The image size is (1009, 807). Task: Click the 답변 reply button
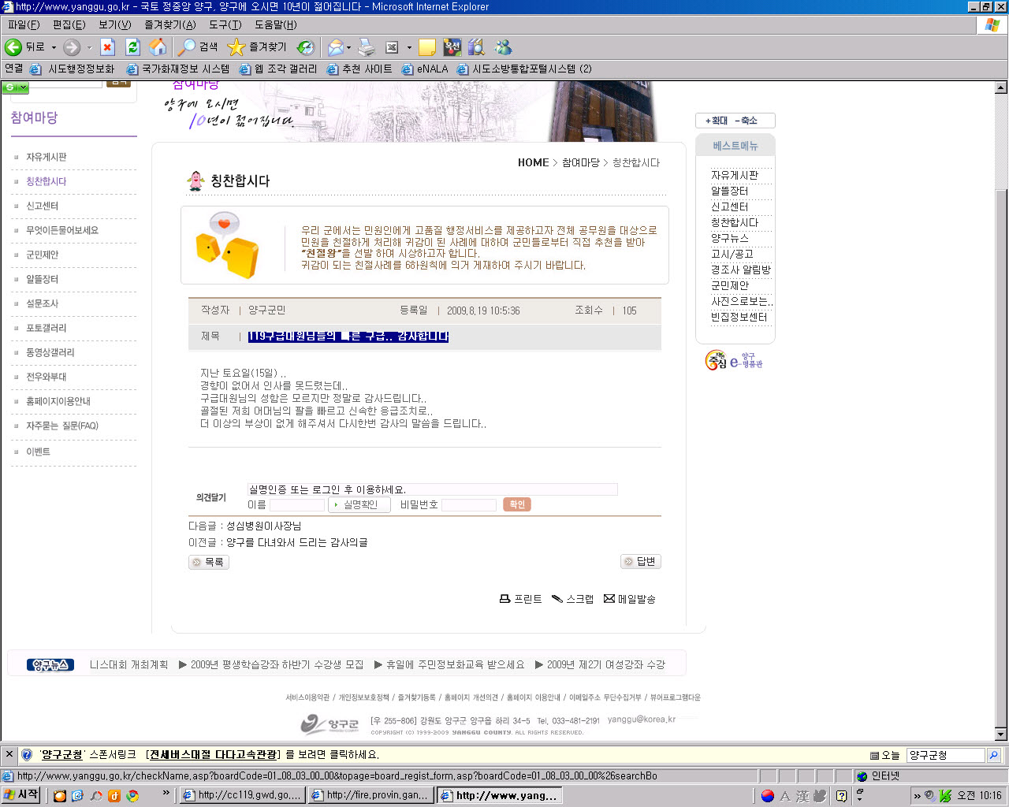pos(640,561)
